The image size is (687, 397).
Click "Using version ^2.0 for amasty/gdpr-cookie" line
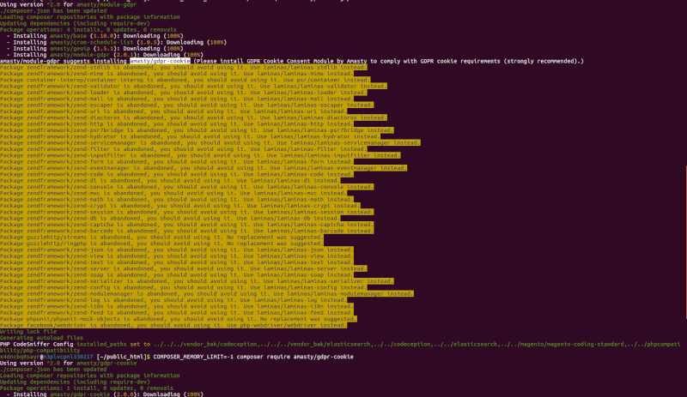(69, 363)
